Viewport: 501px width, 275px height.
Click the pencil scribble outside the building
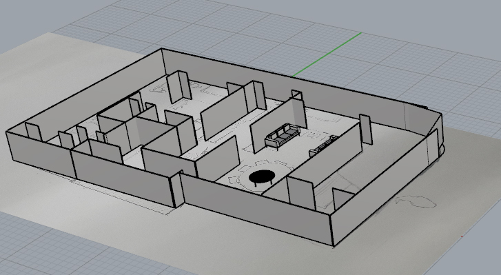tap(416, 202)
